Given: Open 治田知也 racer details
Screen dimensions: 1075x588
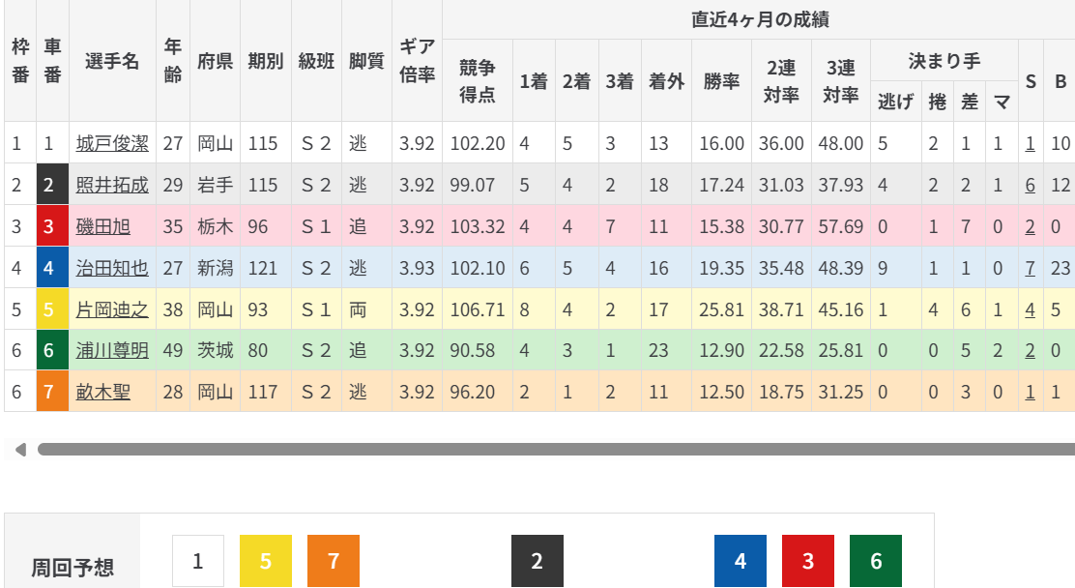Looking at the screenshot, I should (112, 268).
